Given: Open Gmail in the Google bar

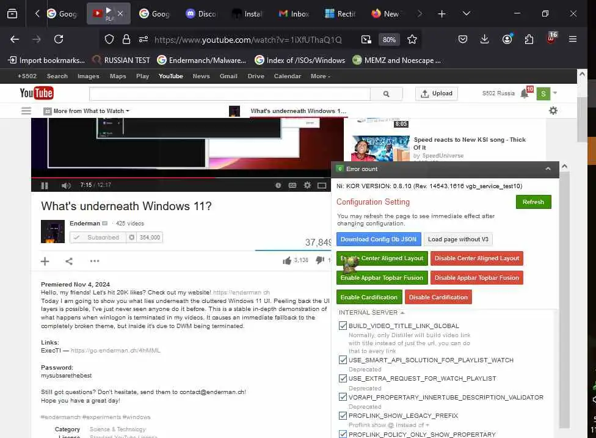Looking at the screenshot, I should pos(228,76).
